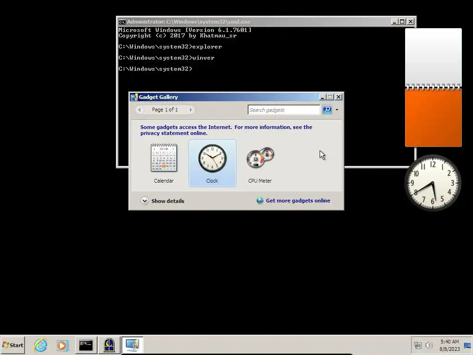473x355 pixels.
Task: Close the Gadget Gallery window
Action: [x=339, y=97]
